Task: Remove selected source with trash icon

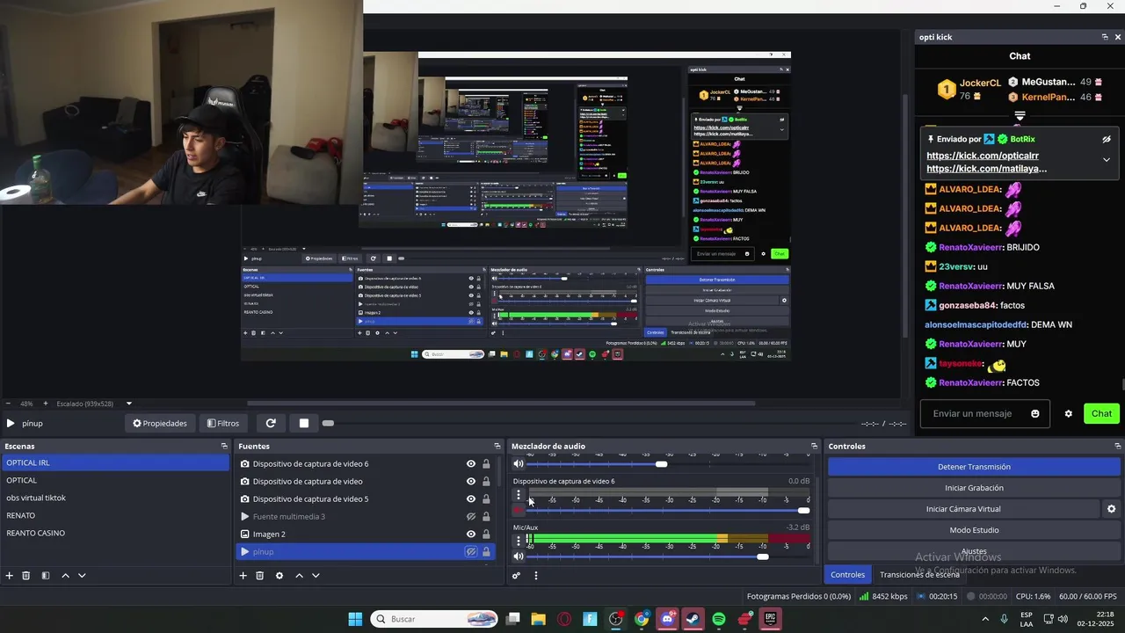Action: 260,576
